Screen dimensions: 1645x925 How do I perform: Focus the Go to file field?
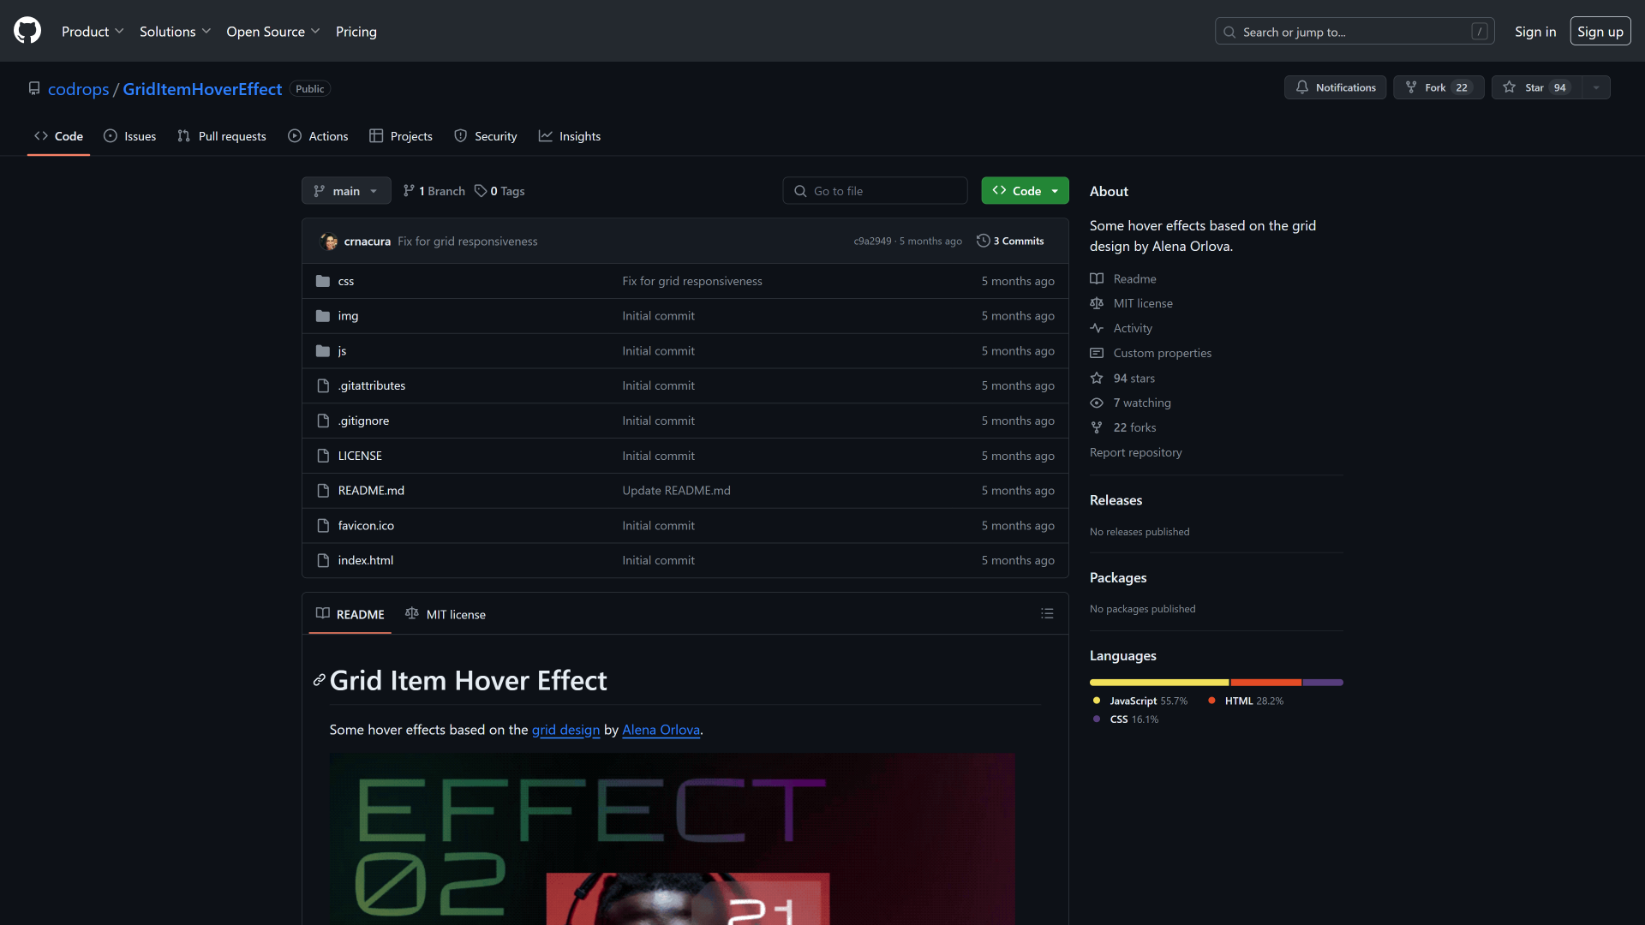click(x=876, y=191)
